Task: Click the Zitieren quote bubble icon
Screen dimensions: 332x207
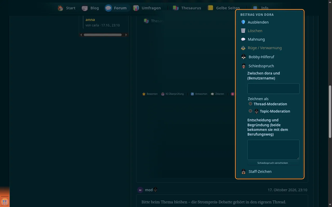Action: 212,94
